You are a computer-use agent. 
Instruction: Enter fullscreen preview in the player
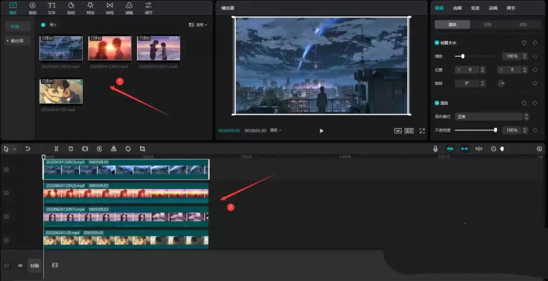(x=422, y=130)
